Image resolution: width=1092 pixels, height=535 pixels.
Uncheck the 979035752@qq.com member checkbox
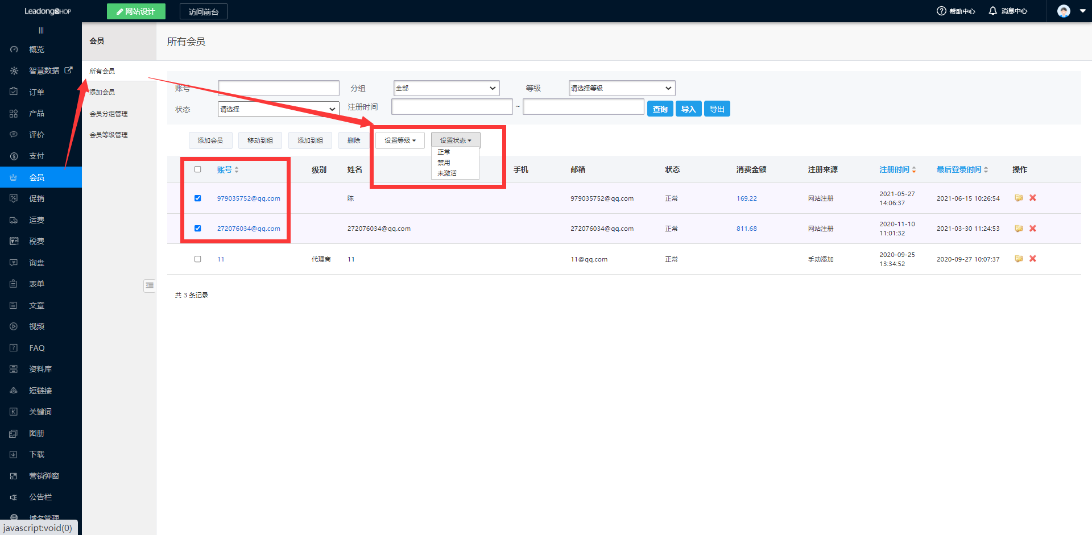(x=198, y=198)
